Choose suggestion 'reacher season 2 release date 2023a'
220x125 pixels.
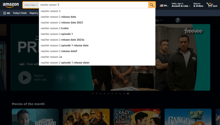[x=97, y=40]
